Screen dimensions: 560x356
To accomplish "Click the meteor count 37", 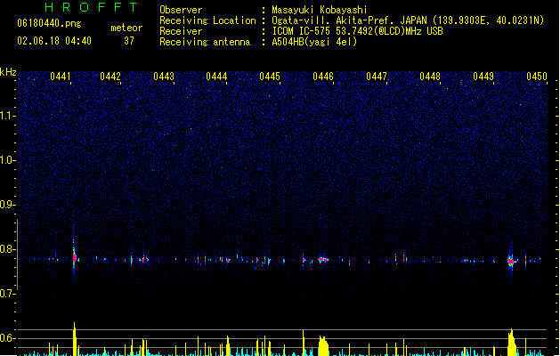I will 129,41.
